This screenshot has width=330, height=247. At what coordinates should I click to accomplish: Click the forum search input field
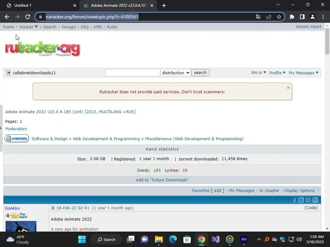[x=132, y=73]
